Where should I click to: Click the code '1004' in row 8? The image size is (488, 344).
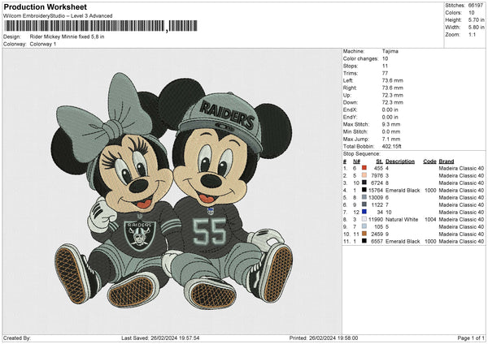430,220
